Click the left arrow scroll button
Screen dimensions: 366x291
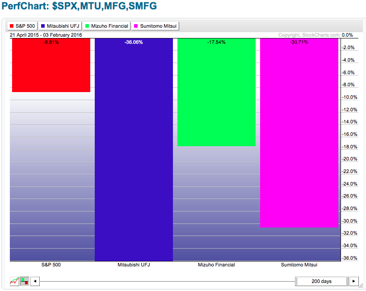click(x=35, y=281)
